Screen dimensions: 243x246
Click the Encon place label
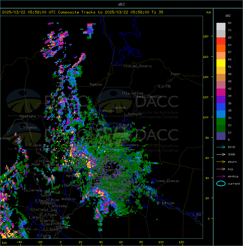pyautogui.click(x=175, y=74)
